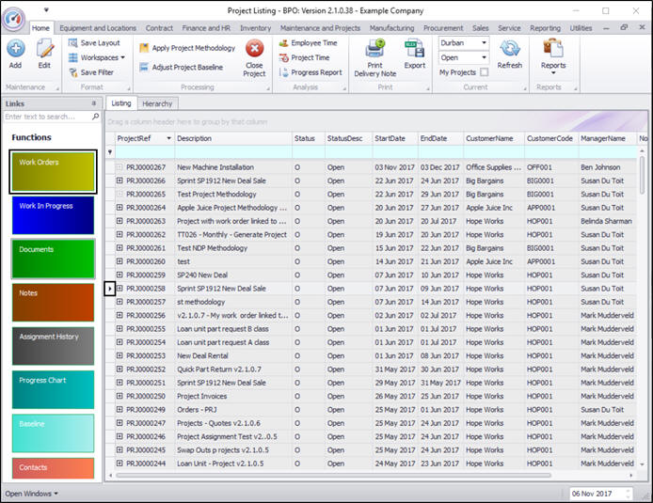Open the Workspaces dropdown
Screen dimensions: 653x503
pos(102,57)
